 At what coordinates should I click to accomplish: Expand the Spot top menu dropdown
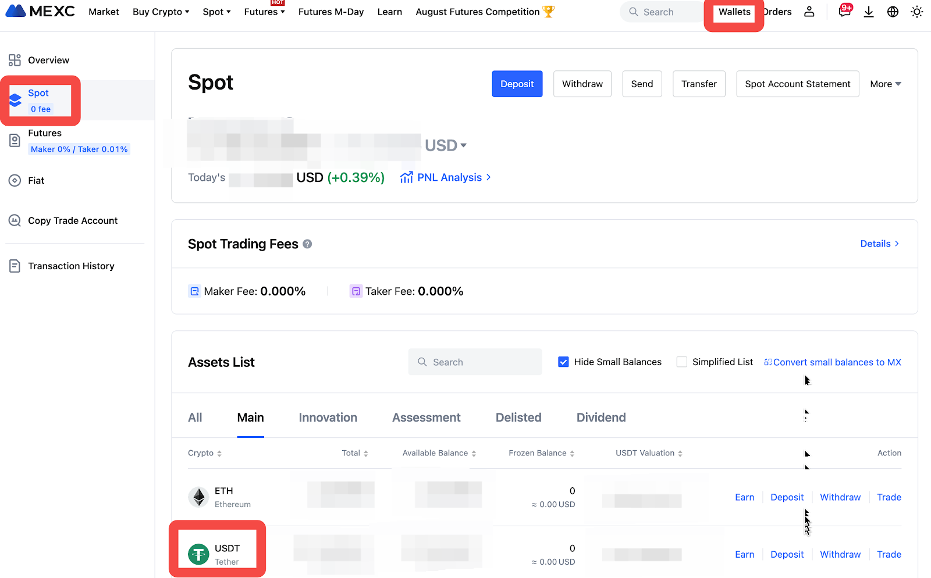pyautogui.click(x=216, y=12)
